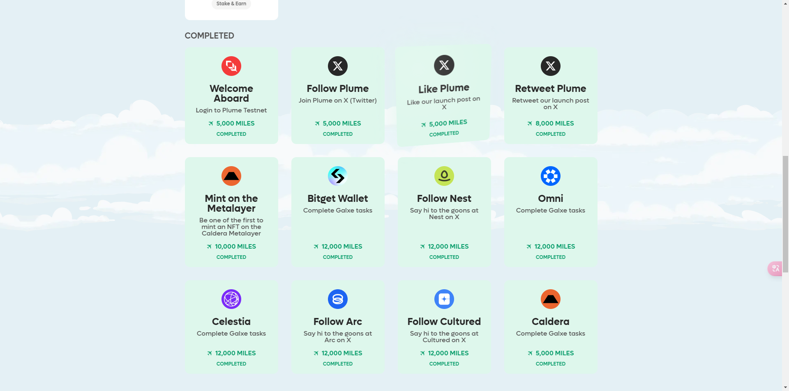Click '10,000 MILES' reward text
Image resolution: width=789 pixels, height=391 pixels.
coord(235,247)
